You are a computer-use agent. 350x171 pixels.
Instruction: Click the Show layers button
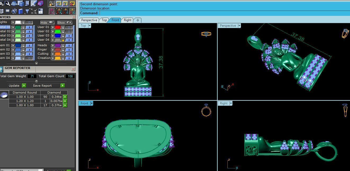(65, 22)
